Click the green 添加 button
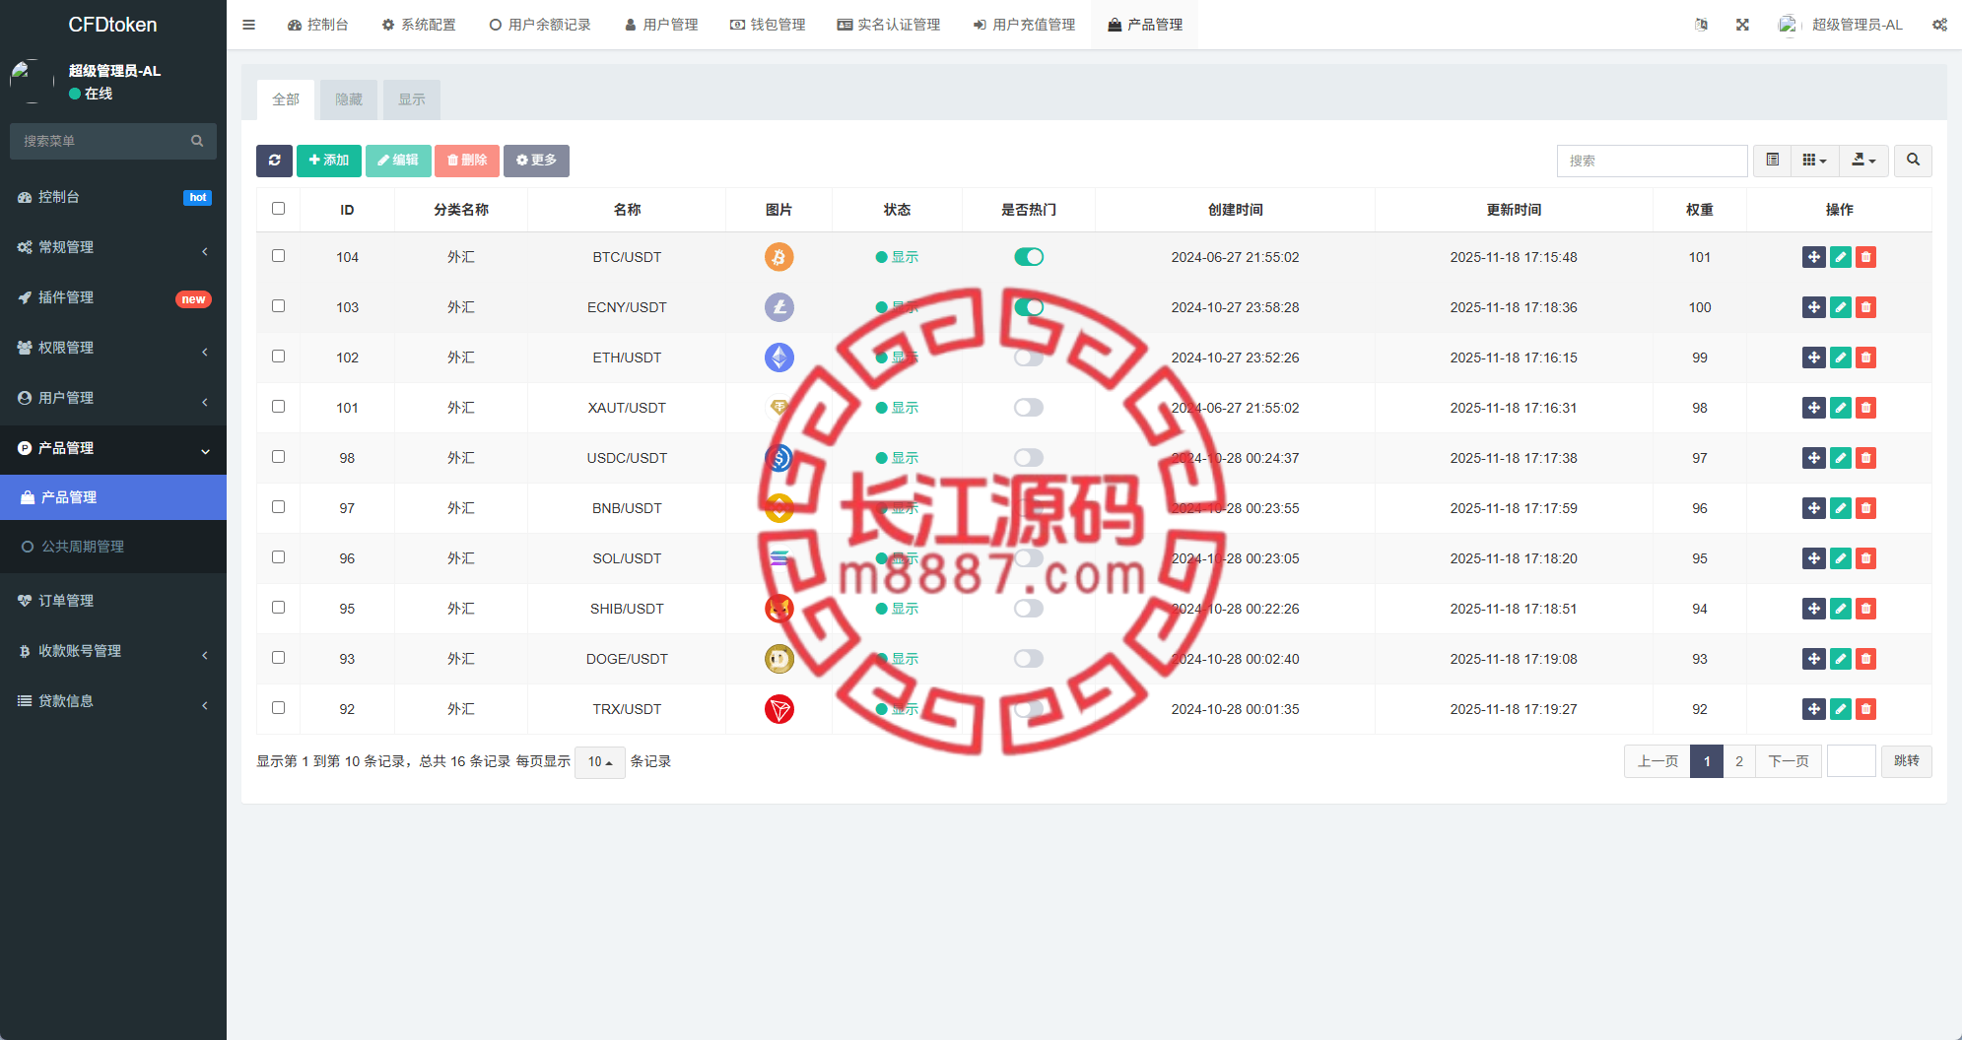 (x=329, y=161)
